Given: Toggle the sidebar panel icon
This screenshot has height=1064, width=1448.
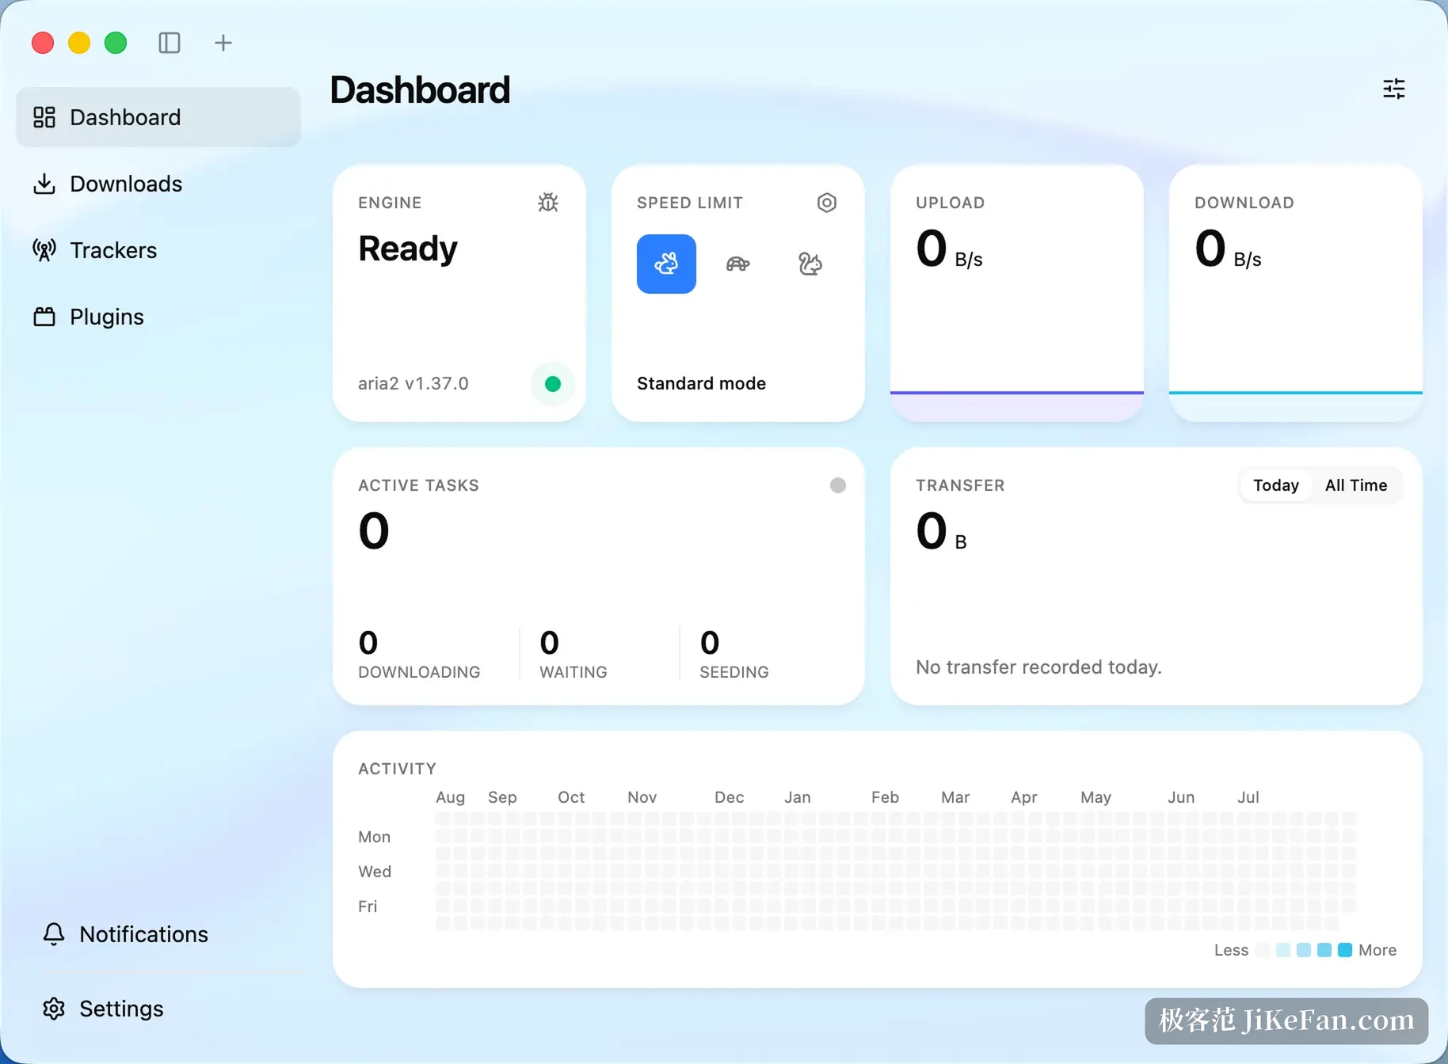Looking at the screenshot, I should [170, 43].
